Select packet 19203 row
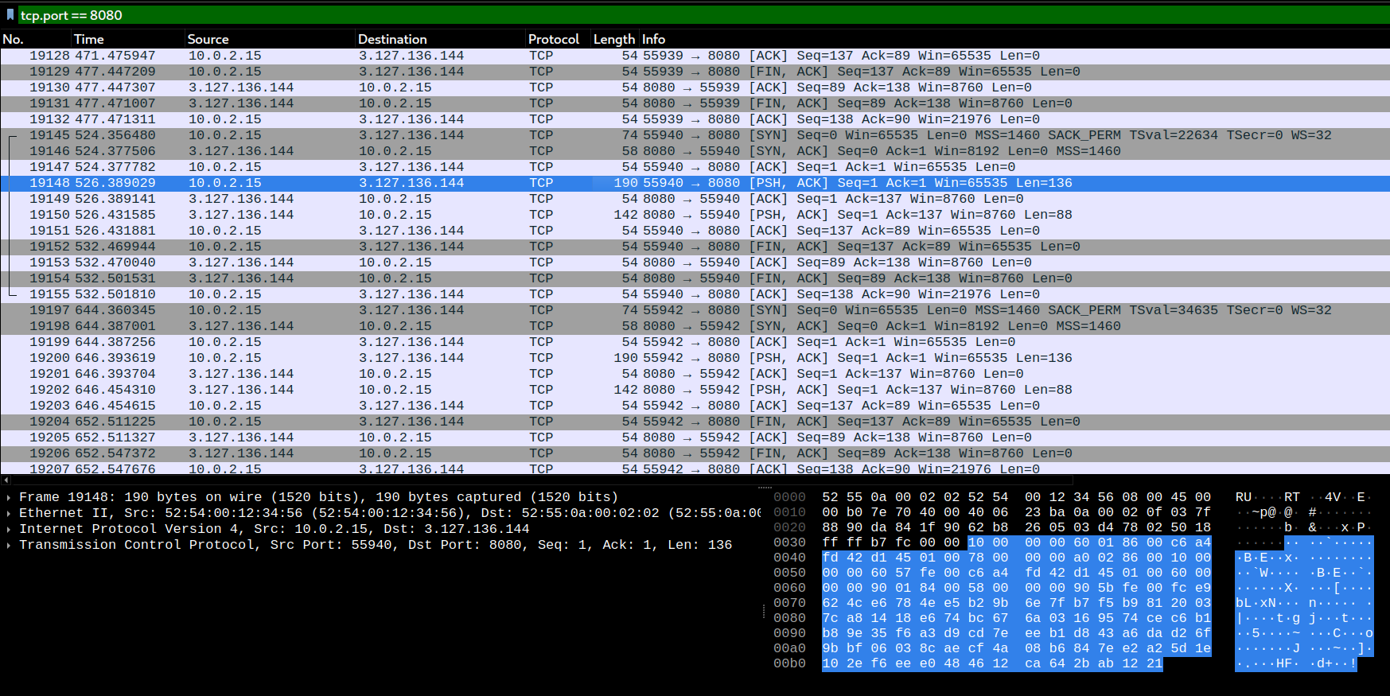Screen dimensions: 1390x696 [695, 406]
